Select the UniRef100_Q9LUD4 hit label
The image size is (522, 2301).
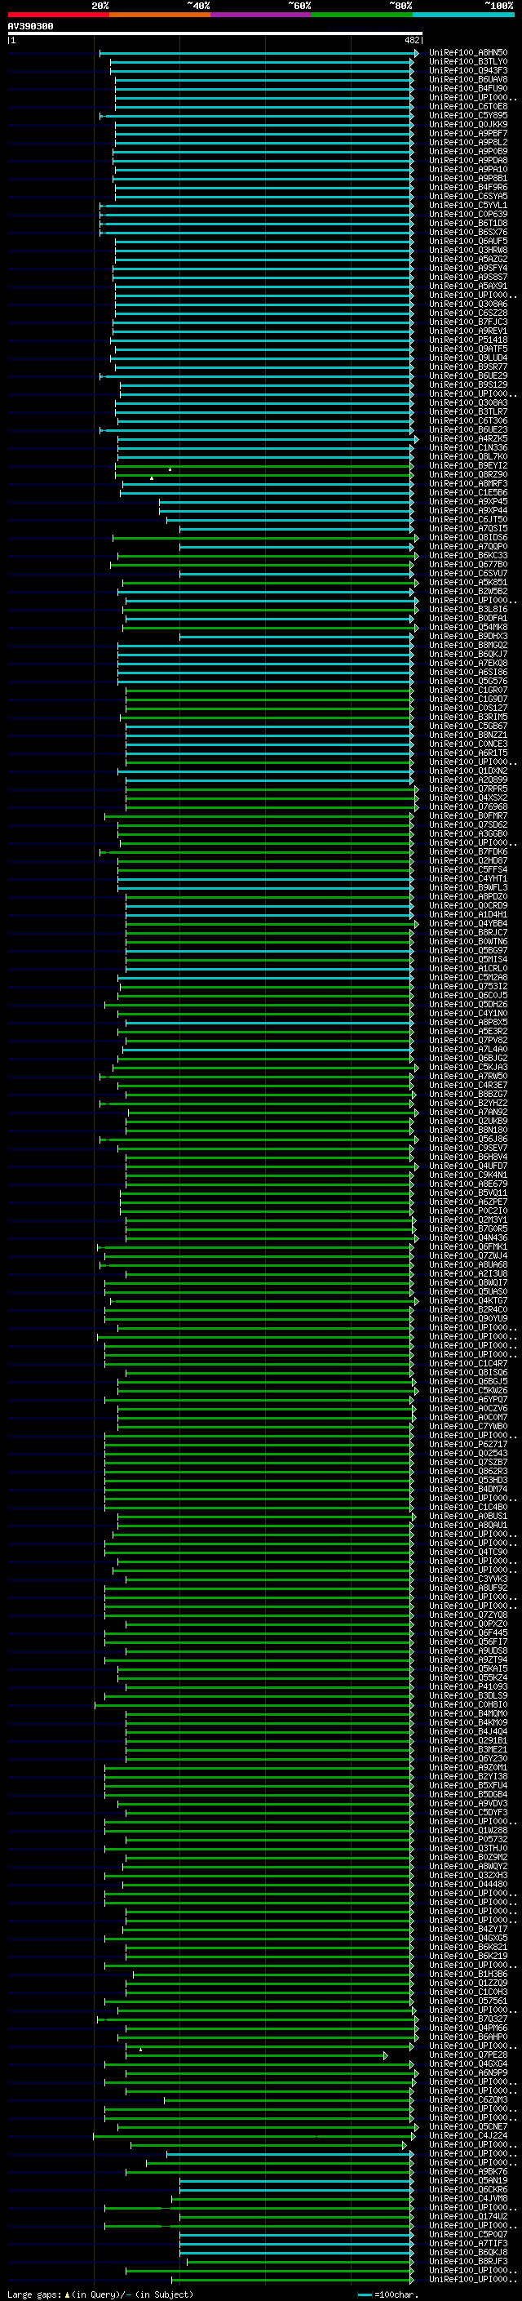point(468,358)
